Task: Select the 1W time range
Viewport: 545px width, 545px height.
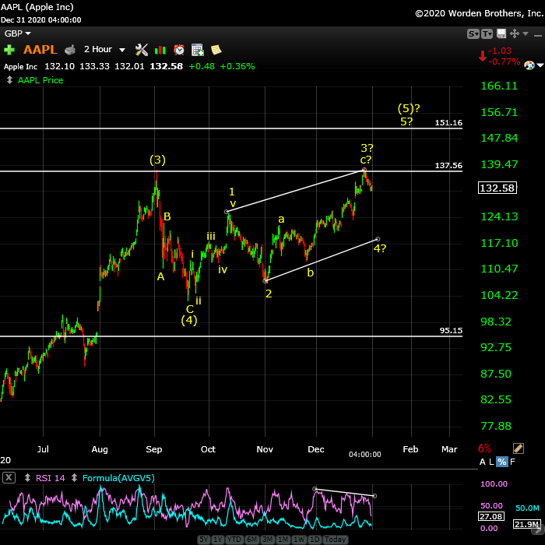Action: pos(299,539)
